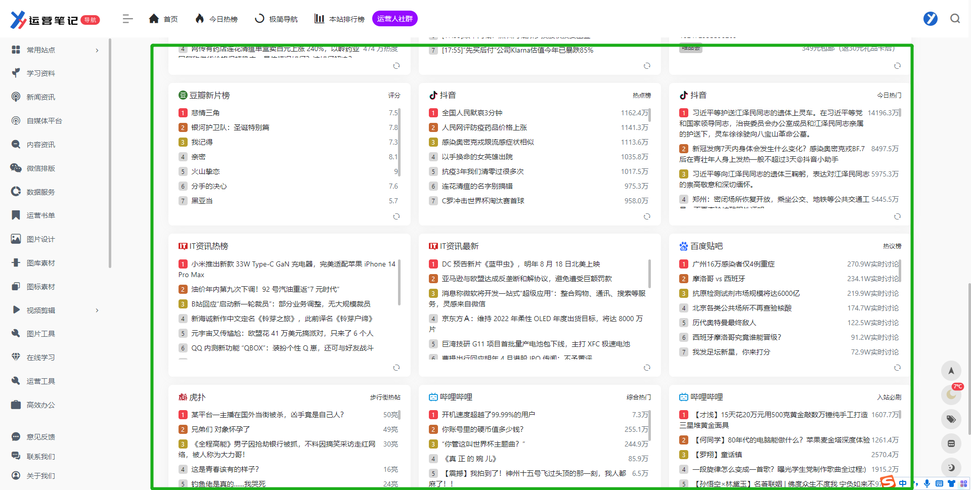Open IT最新 entry 亚马逊与欧盟达成反垄断和解协议
This screenshot has width=971, height=490.
[x=527, y=279]
